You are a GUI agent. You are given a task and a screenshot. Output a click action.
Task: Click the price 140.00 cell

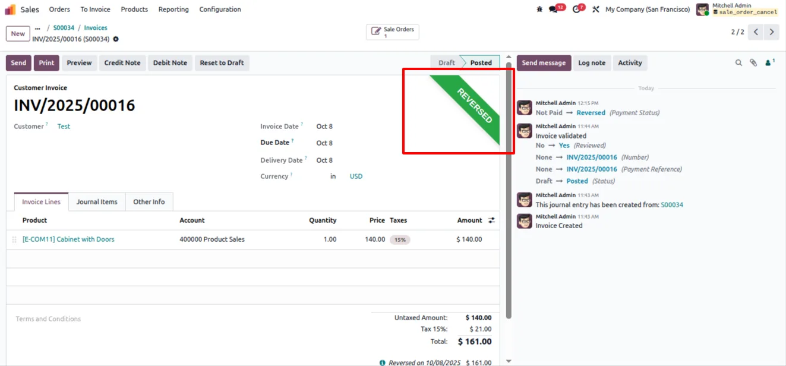375,239
